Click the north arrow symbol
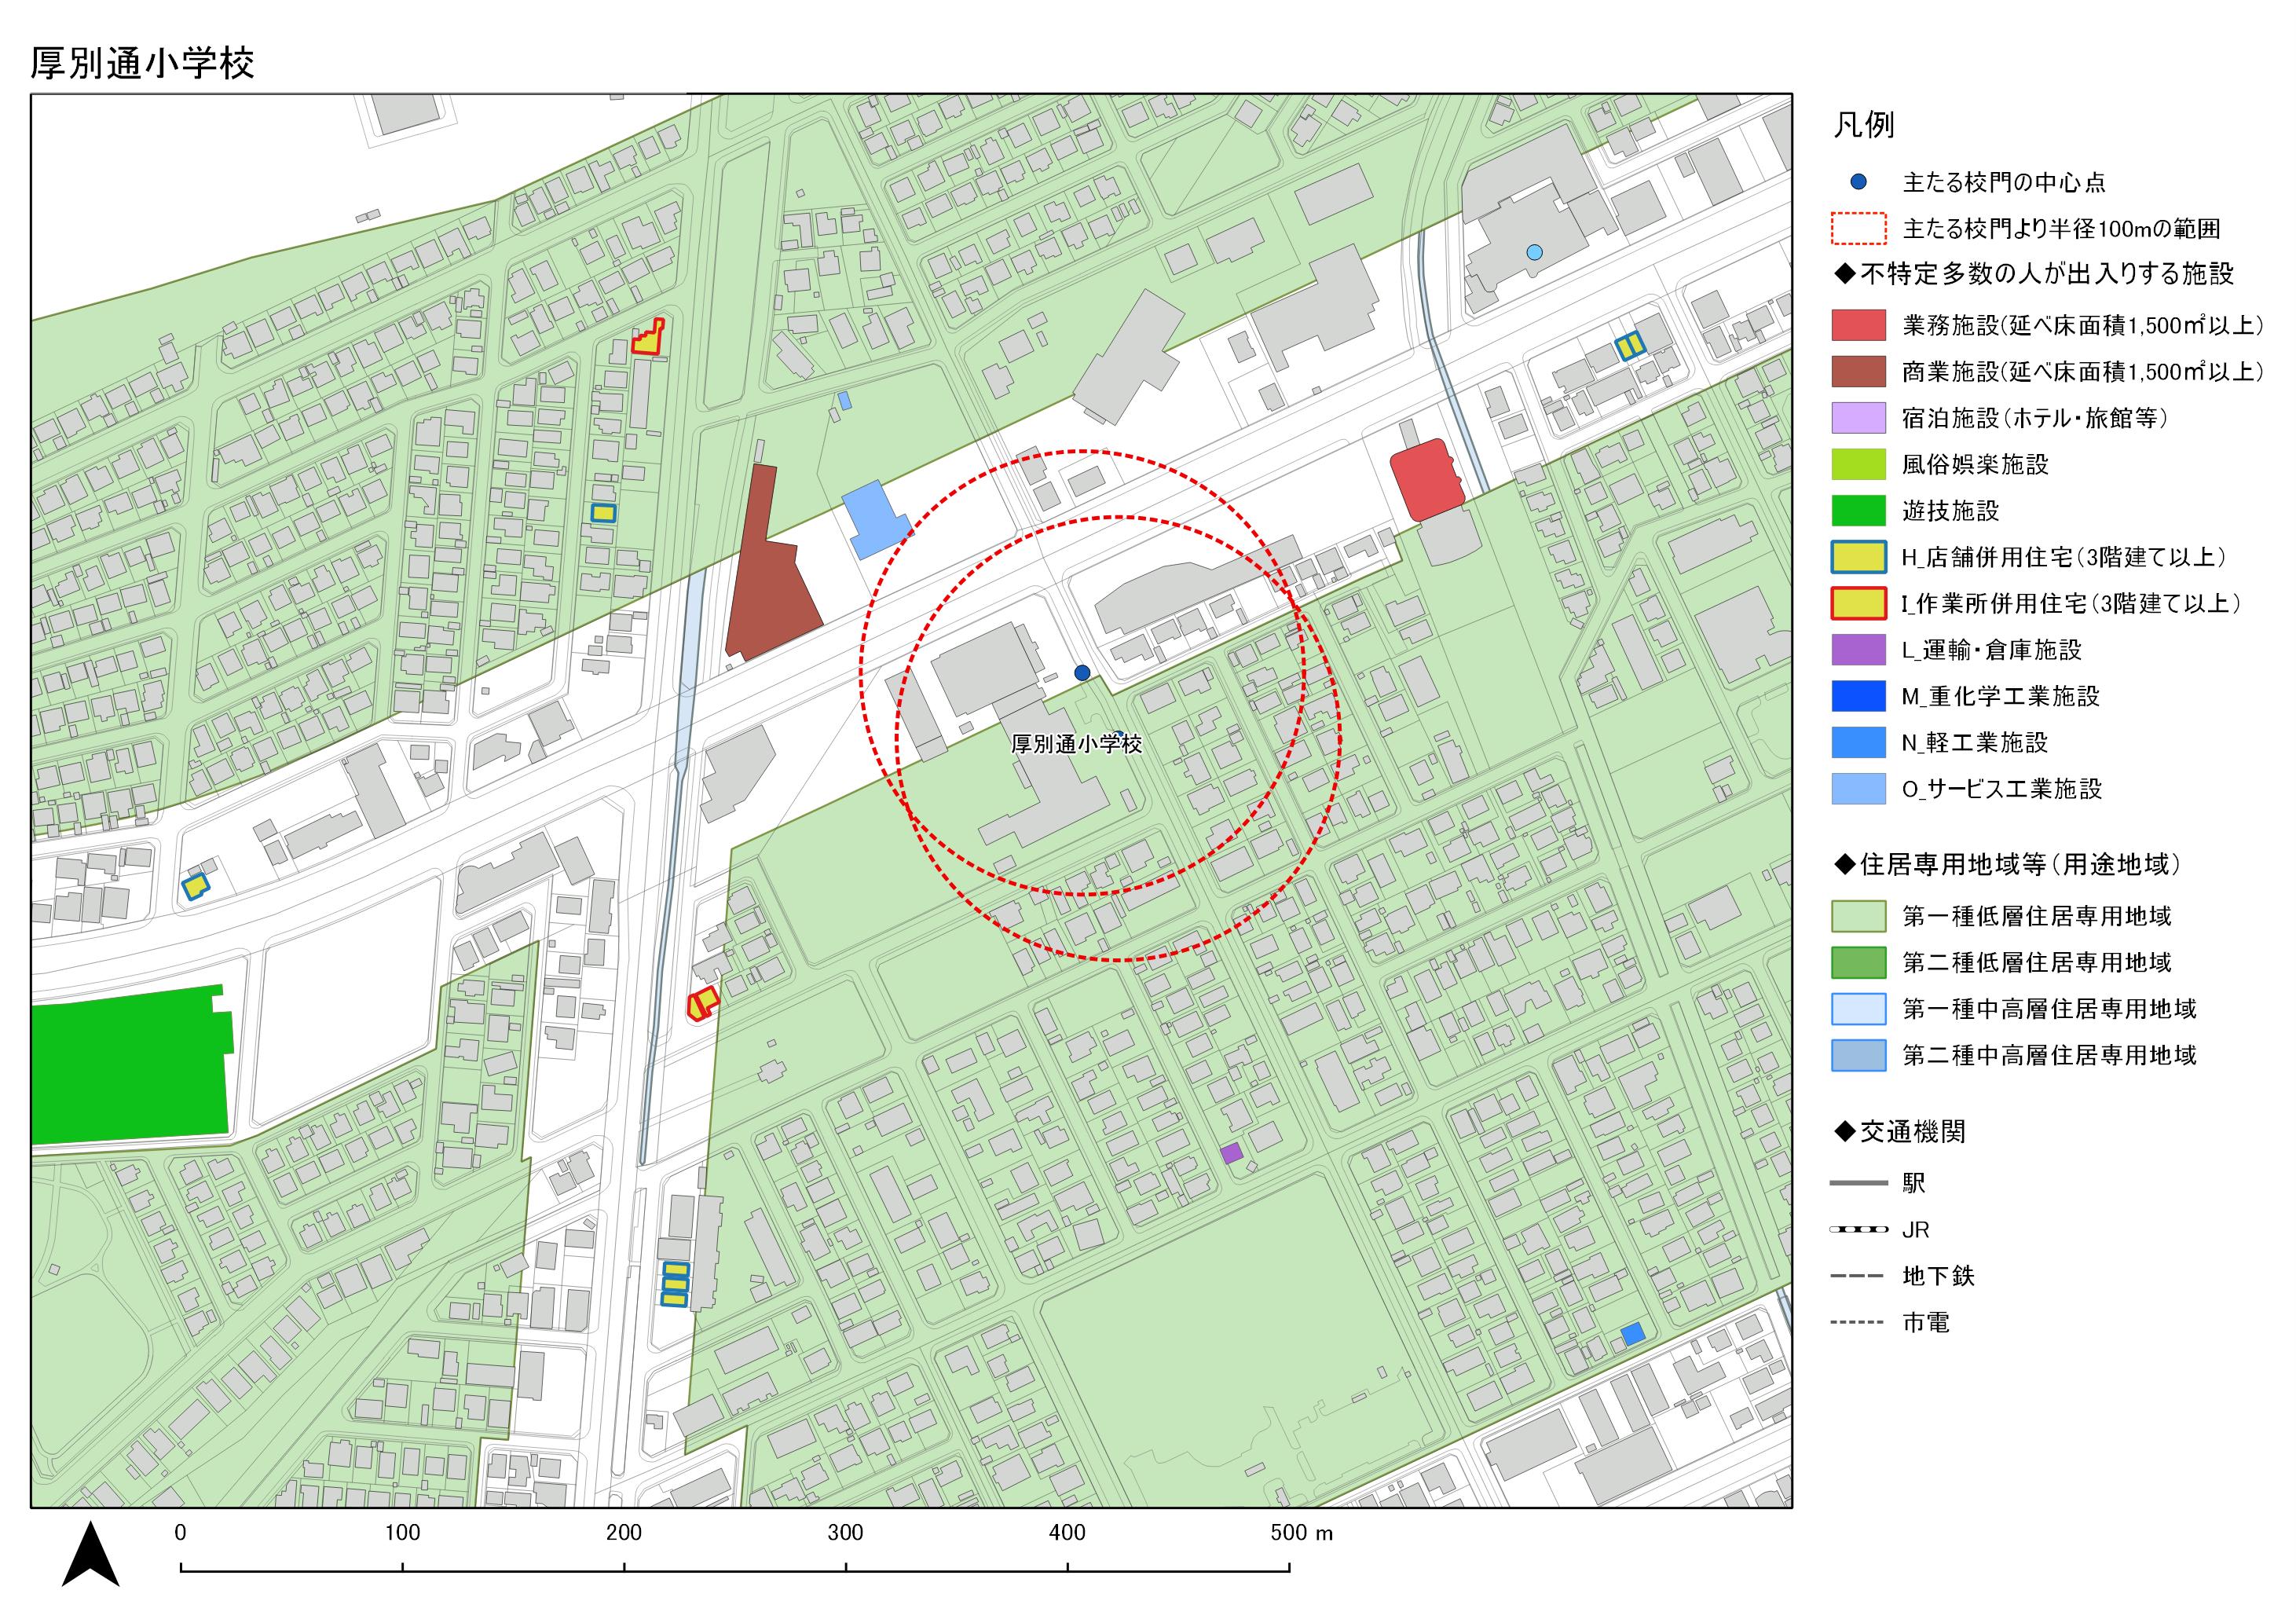This screenshot has width=2296, height=1623. [91, 1558]
